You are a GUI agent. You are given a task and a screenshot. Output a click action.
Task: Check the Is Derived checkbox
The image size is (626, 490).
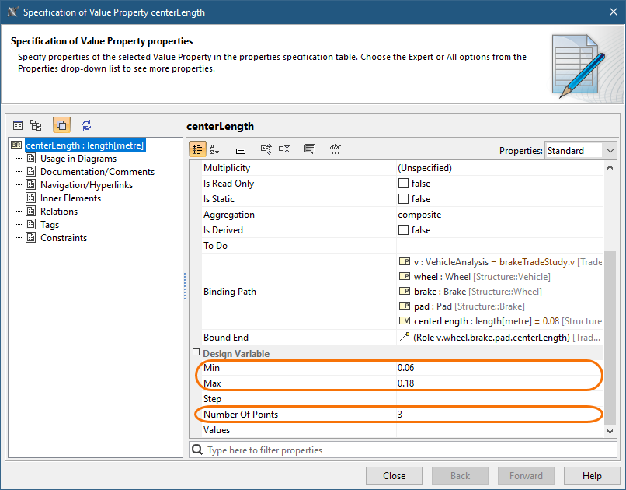(x=403, y=230)
